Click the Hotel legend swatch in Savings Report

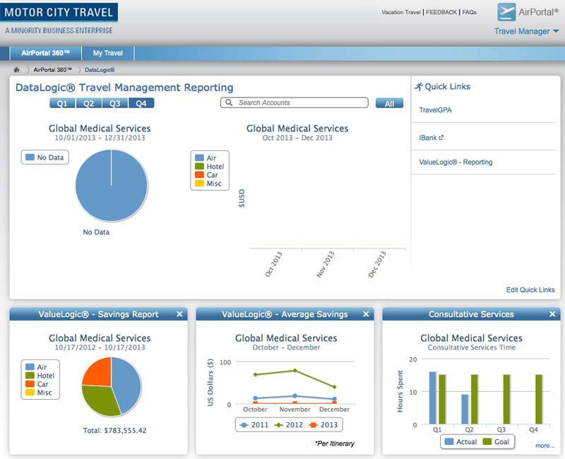[x=30, y=376]
